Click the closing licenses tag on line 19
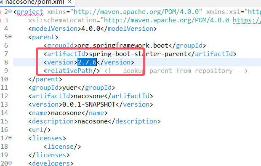This screenshot has width=261, height=166. tap(49, 155)
